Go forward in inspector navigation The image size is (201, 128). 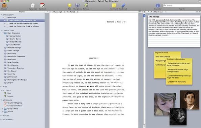click(152, 12)
